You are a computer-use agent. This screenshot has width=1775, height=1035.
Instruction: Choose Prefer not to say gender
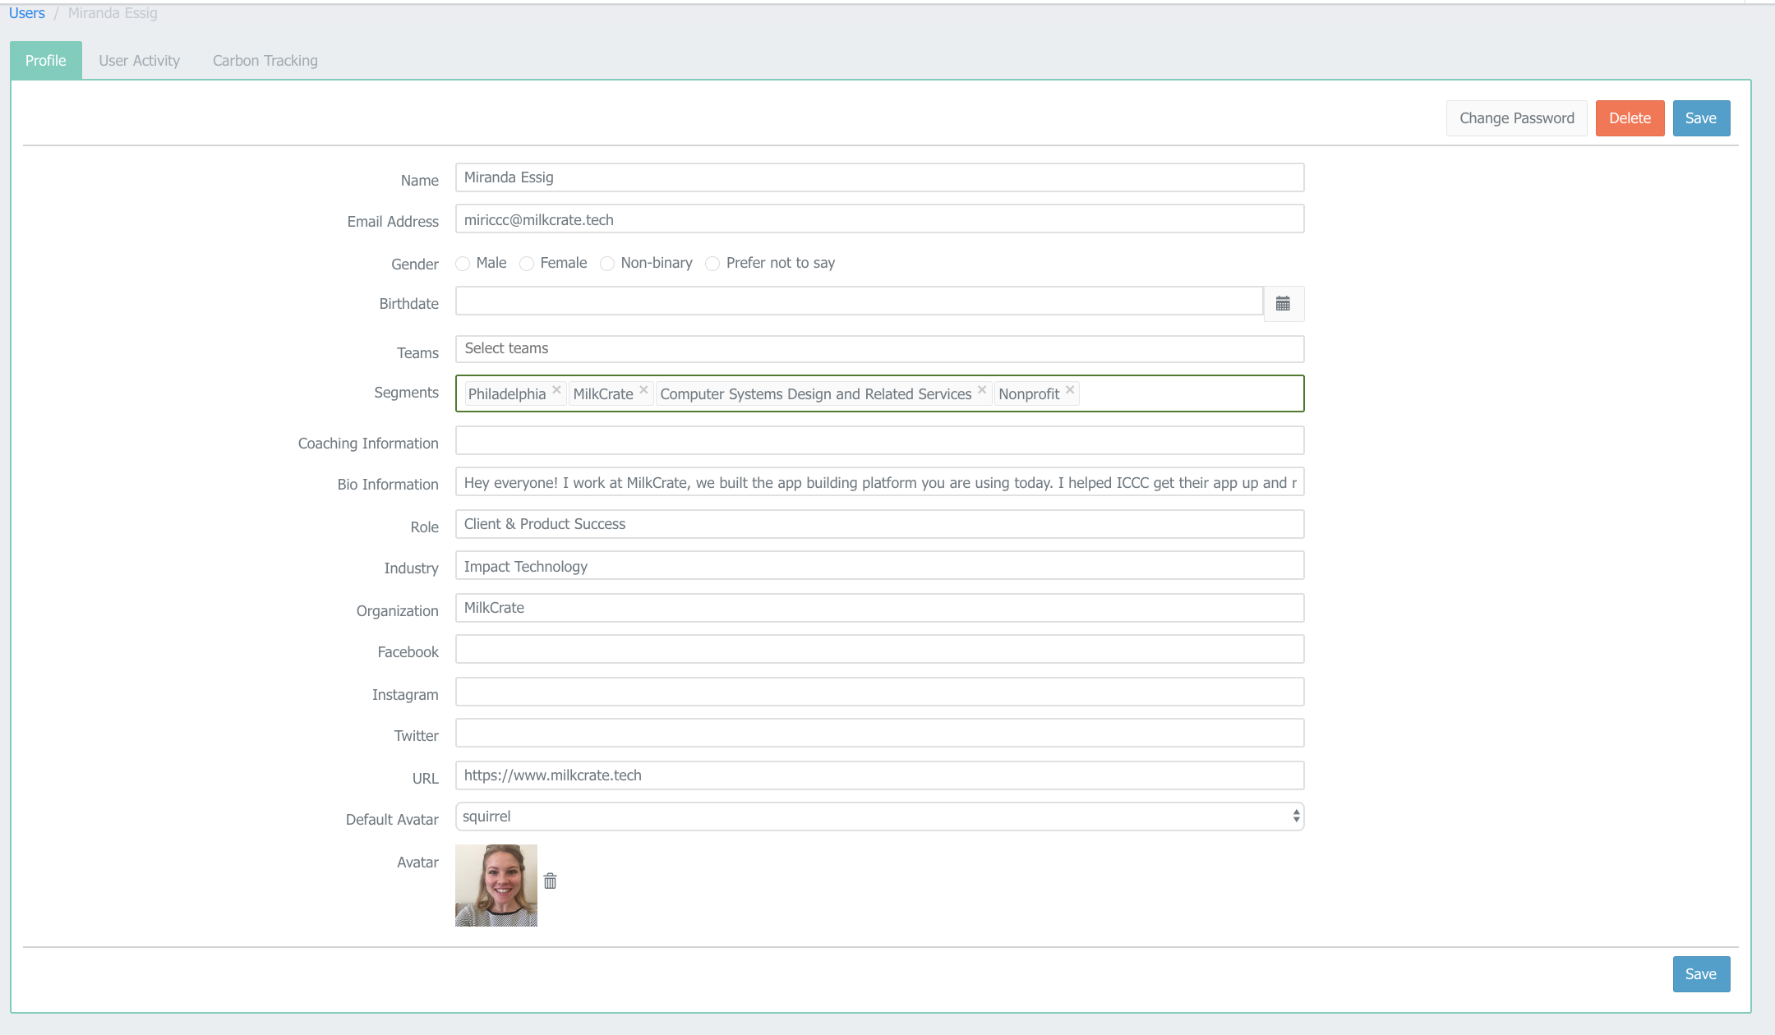click(x=712, y=264)
